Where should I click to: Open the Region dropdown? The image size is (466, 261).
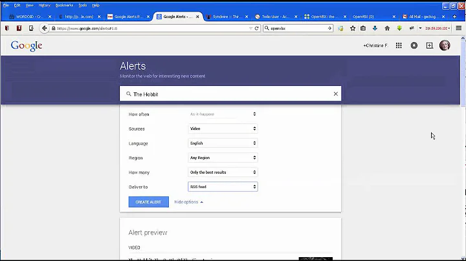click(x=223, y=158)
